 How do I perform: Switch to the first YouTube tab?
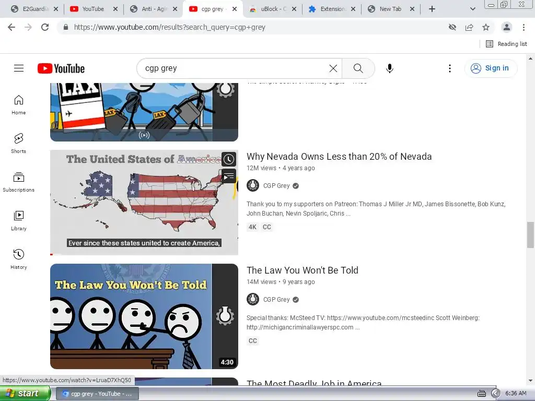click(x=89, y=9)
